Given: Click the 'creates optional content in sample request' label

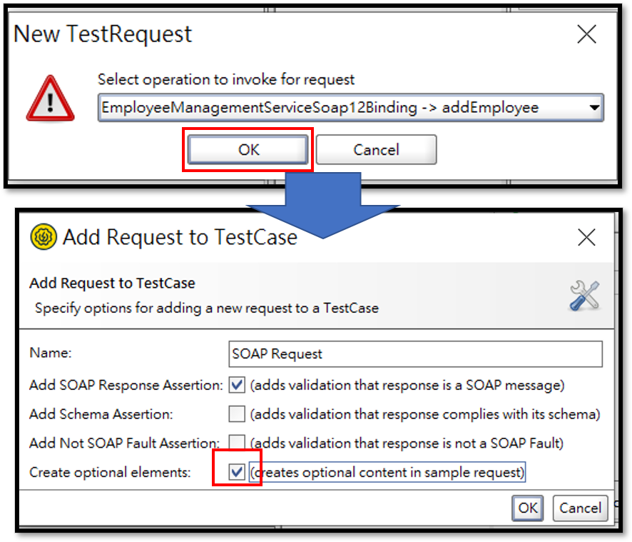Looking at the screenshot, I should pyautogui.click(x=387, y=472).
